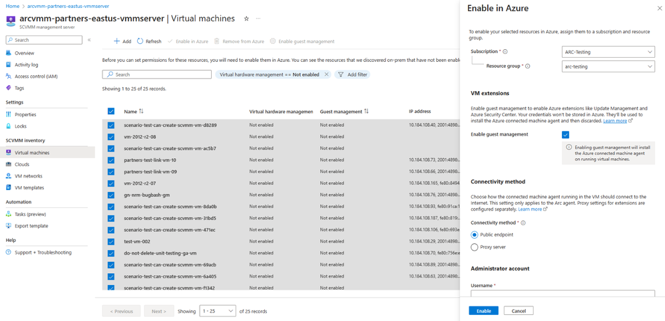The height and width of the screenshot is (321, 665).
Task: Uncheck partners-test-link-vm-10 row checkbox
Action: [x=111, y=160]
